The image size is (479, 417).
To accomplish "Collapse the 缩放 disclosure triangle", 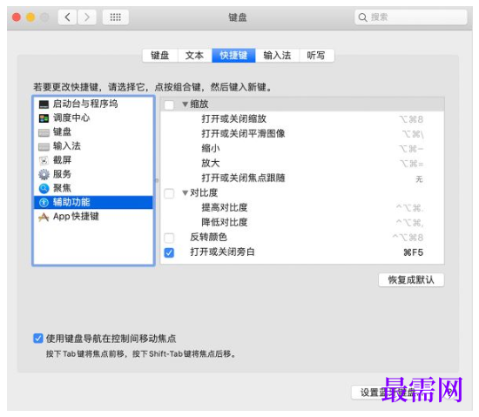I will pos(185,104).
